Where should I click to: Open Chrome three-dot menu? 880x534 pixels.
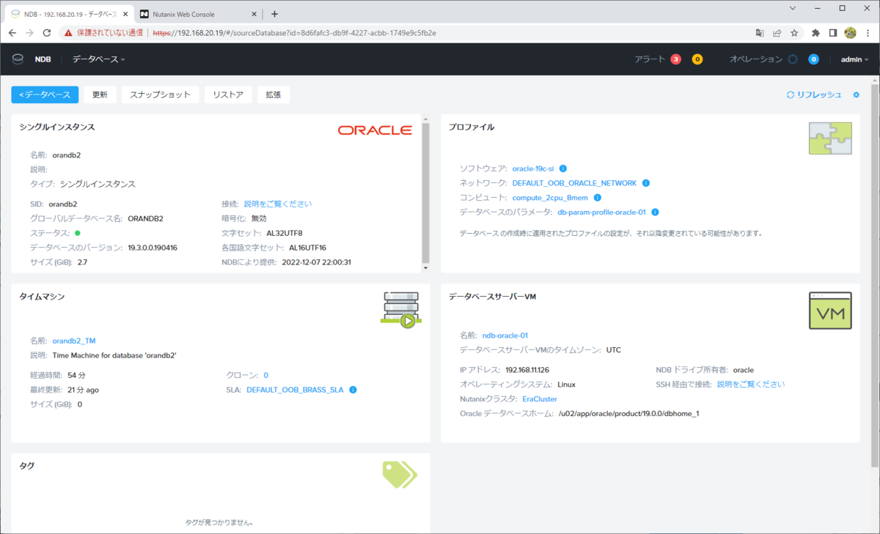(x=868, y=33)
